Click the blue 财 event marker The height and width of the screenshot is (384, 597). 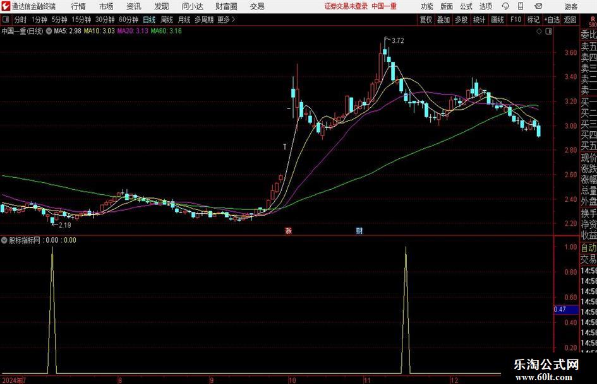tap(359, 231)
